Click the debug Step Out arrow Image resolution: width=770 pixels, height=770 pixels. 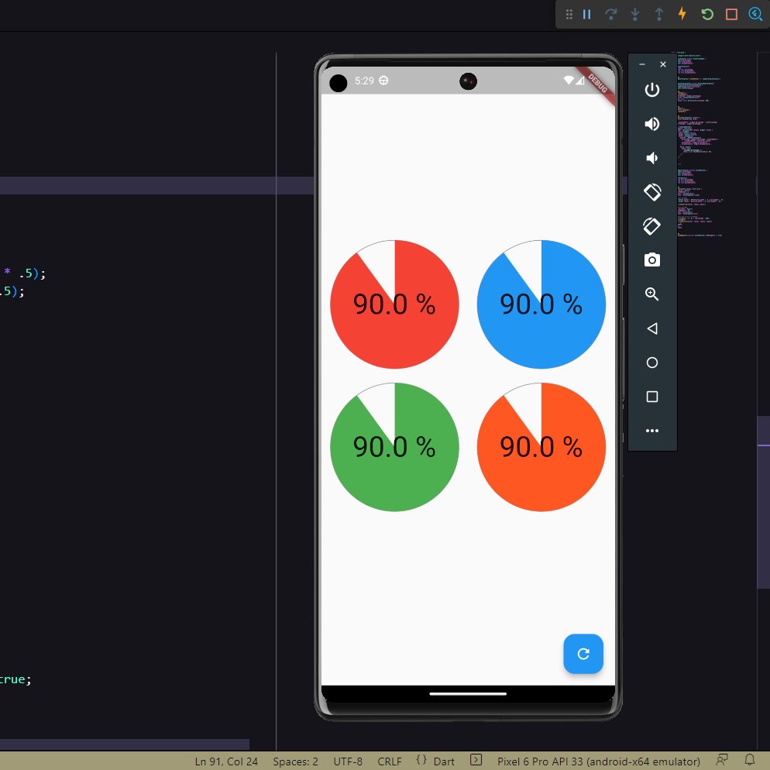pos(659,14)
